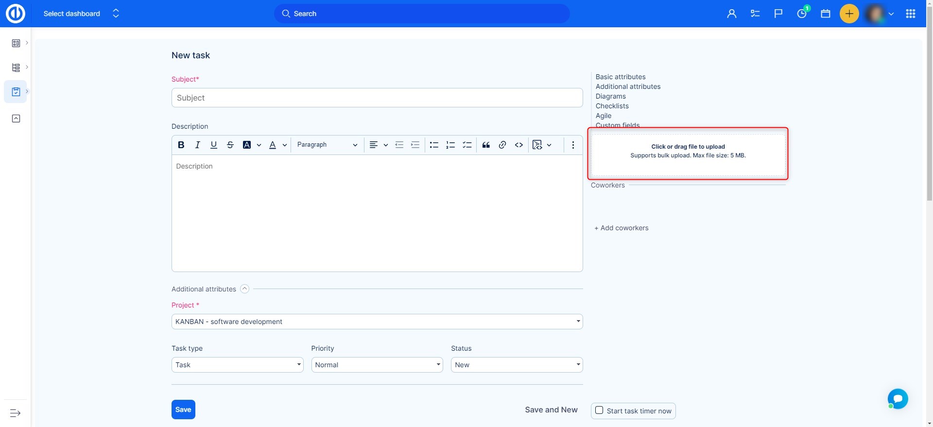Toggle bold formatting in description editor

181,145
